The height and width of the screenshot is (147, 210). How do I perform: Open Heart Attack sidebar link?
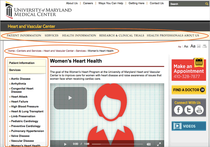click(19, 97)
